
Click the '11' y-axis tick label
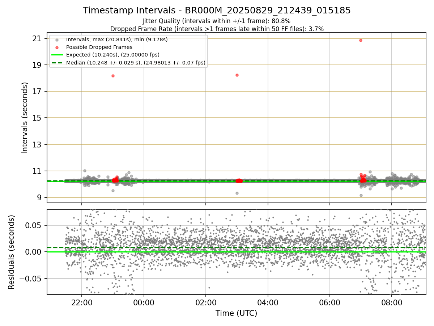tap(37, 171)
